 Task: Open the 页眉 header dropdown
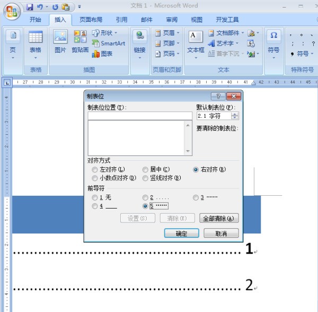[167, 33]
